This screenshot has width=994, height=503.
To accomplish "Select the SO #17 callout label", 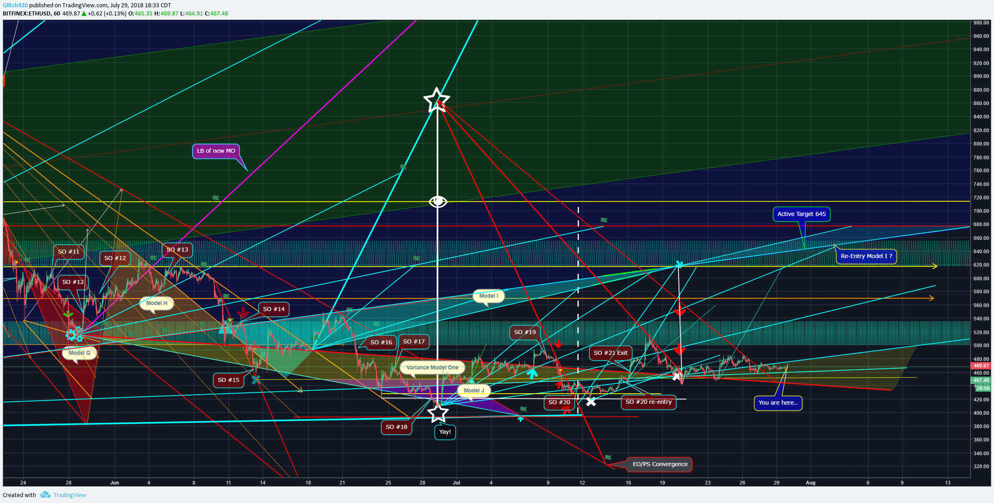I will tap(414, 341).
